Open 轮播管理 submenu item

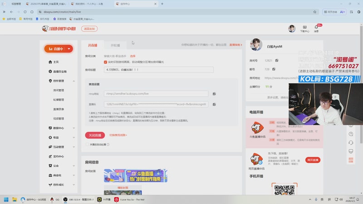[x=59, y=100]
